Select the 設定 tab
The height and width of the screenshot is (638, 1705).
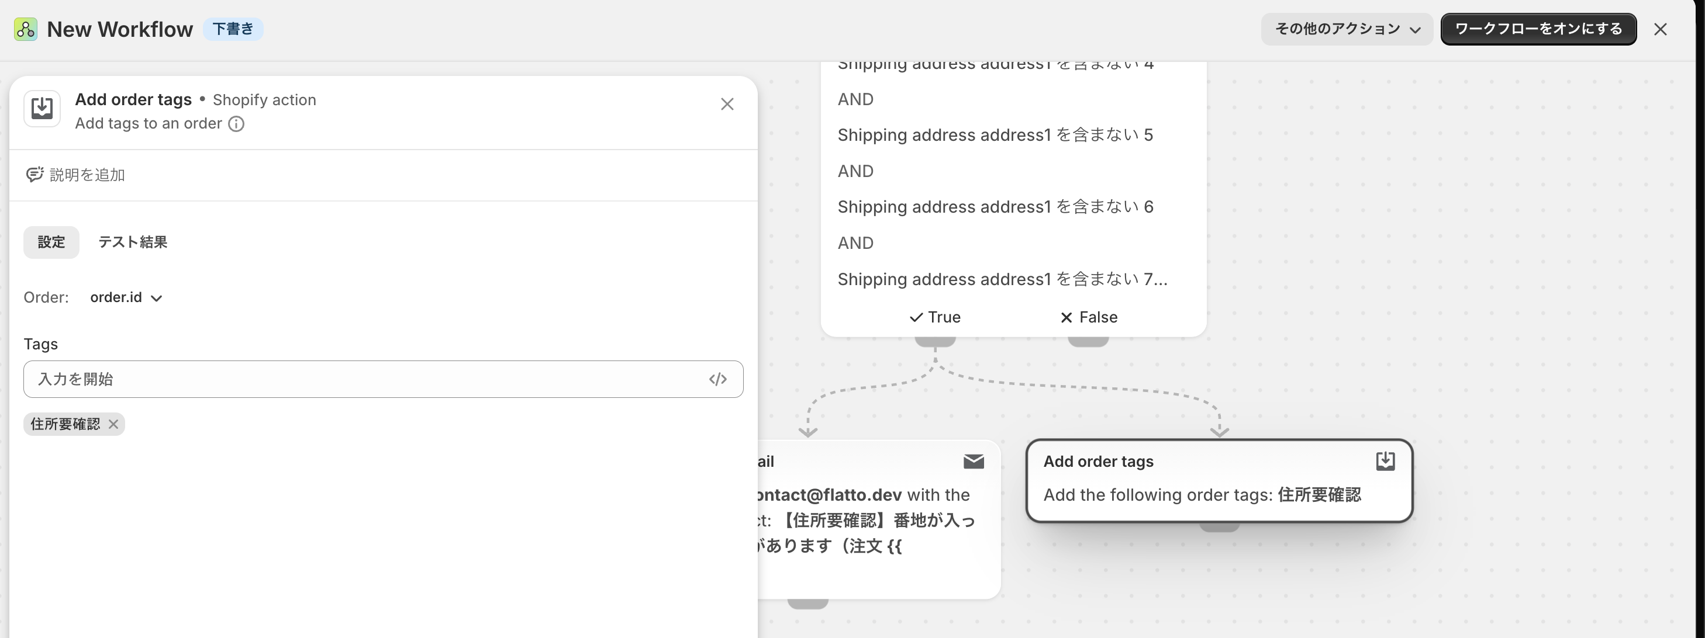51,242
